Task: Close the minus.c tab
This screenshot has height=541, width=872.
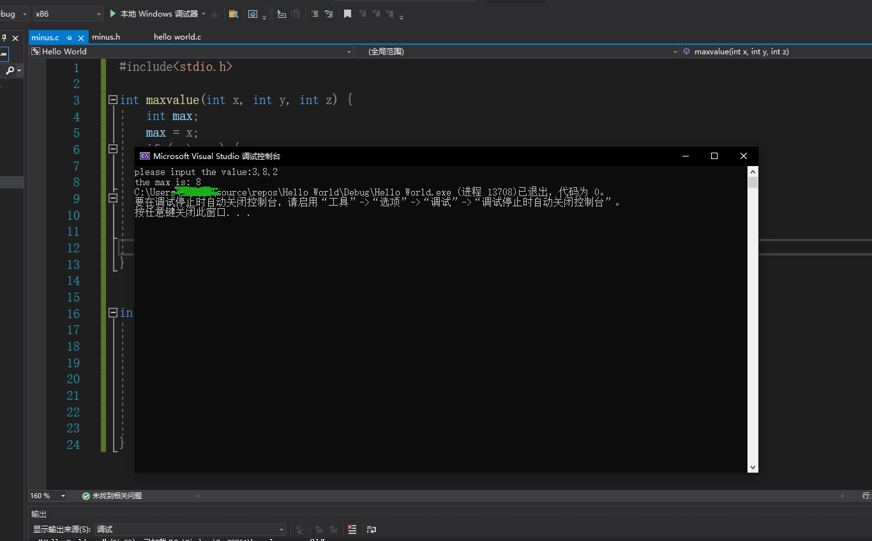Action: 81,38
